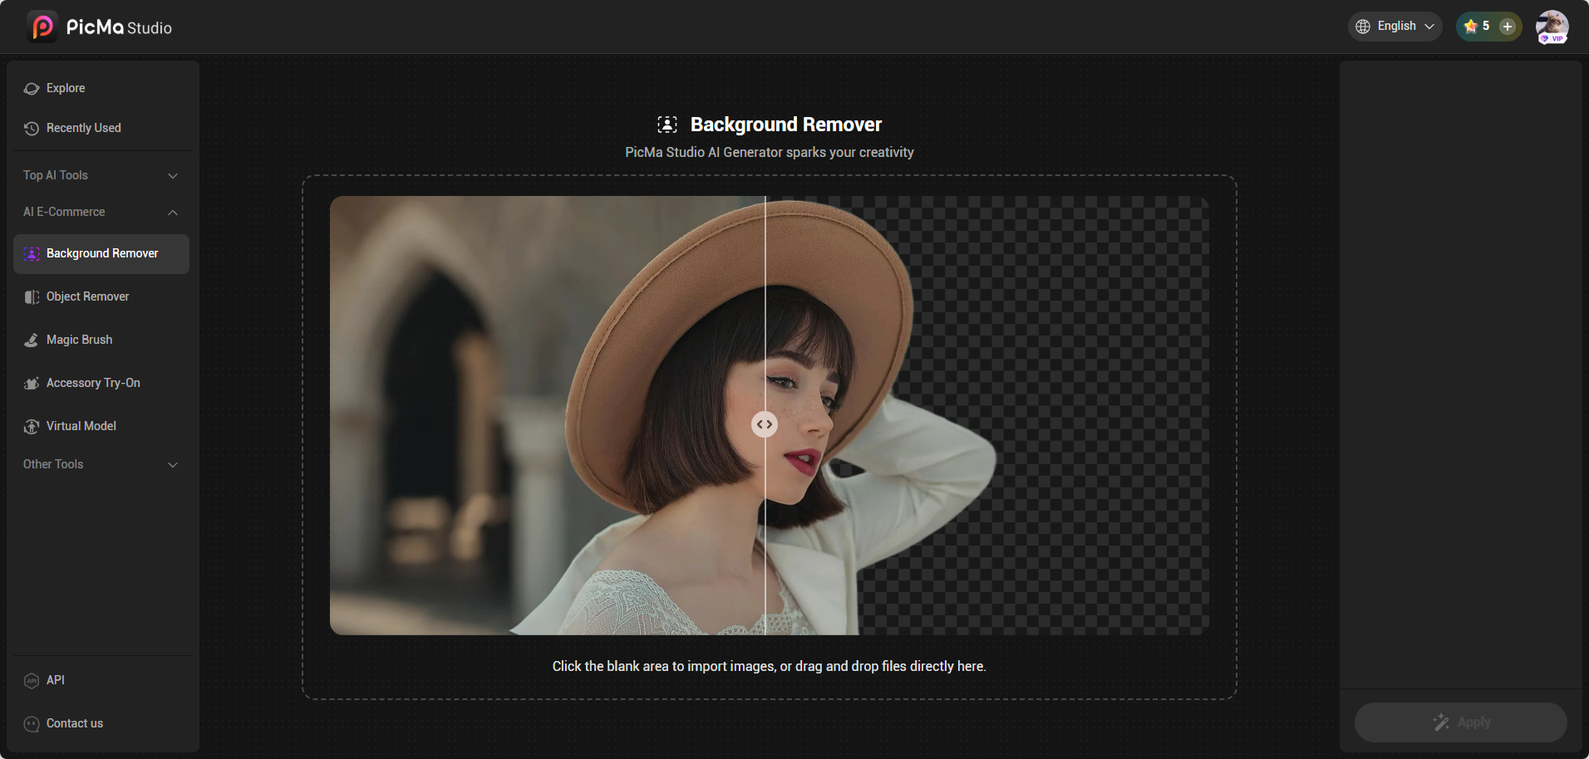
Task: Click the star credits balance badge
Action: pos(1477,27)
